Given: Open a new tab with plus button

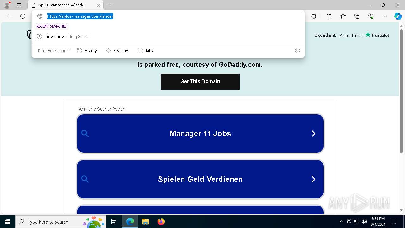Looking at the screenshot, I should pos(110,5).
